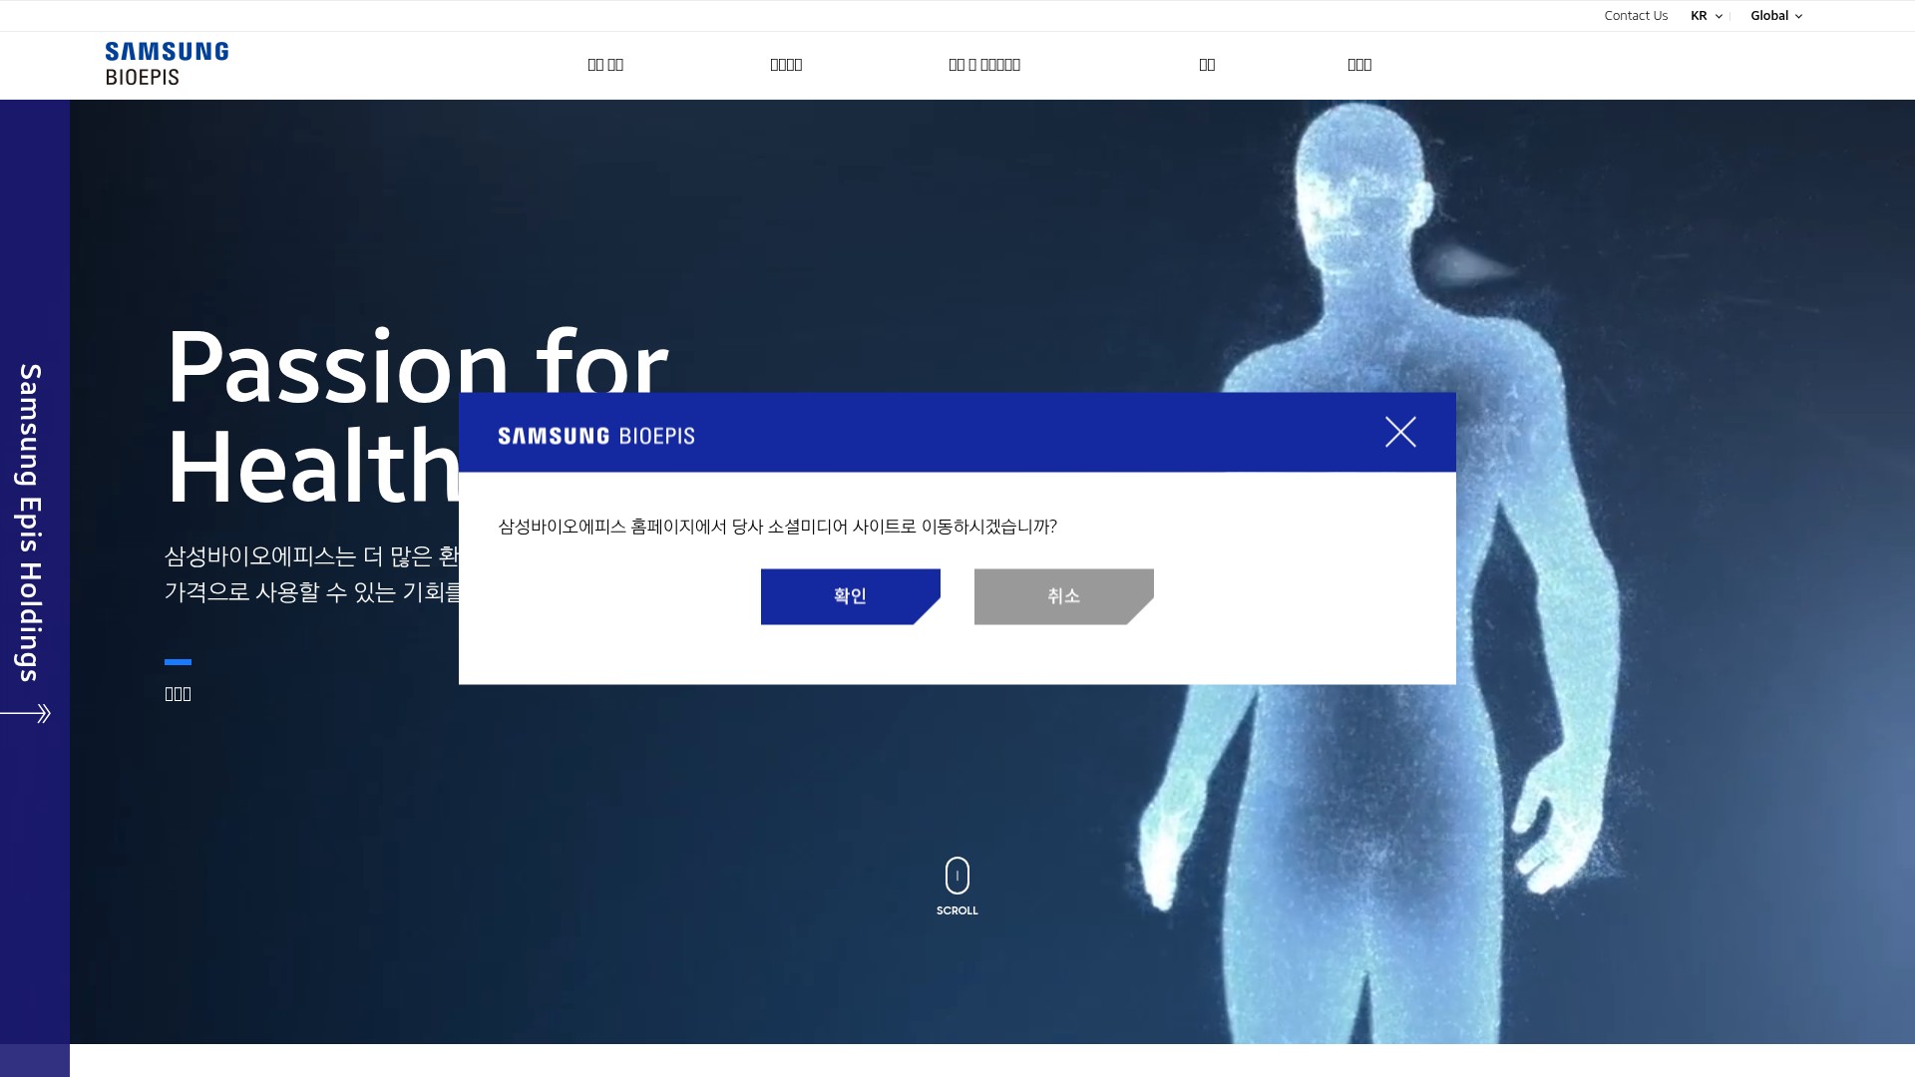
Task: Click the SCROLL label
Action: 957,910
